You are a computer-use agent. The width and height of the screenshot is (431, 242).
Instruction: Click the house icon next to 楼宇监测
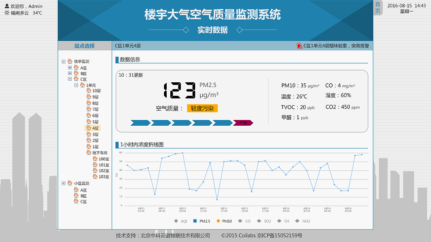pos(70,61)
